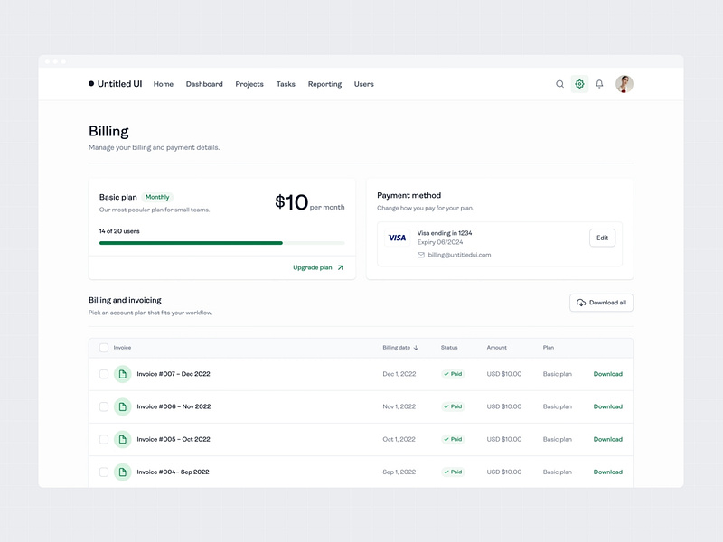Image resolution: width=723 pixels, height=542 pixels.
Task: Open settings via the gear icon
Action: (x=579, y=84)
